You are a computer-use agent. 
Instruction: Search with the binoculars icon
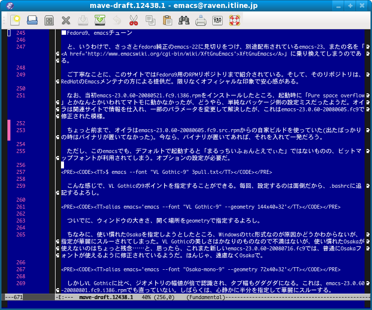(184, 20)
